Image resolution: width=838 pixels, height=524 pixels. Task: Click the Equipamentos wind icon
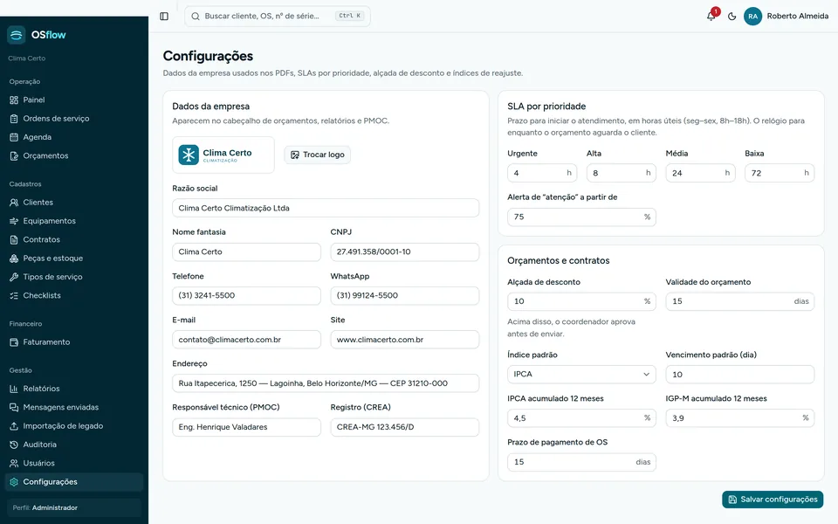click(14, 221)
